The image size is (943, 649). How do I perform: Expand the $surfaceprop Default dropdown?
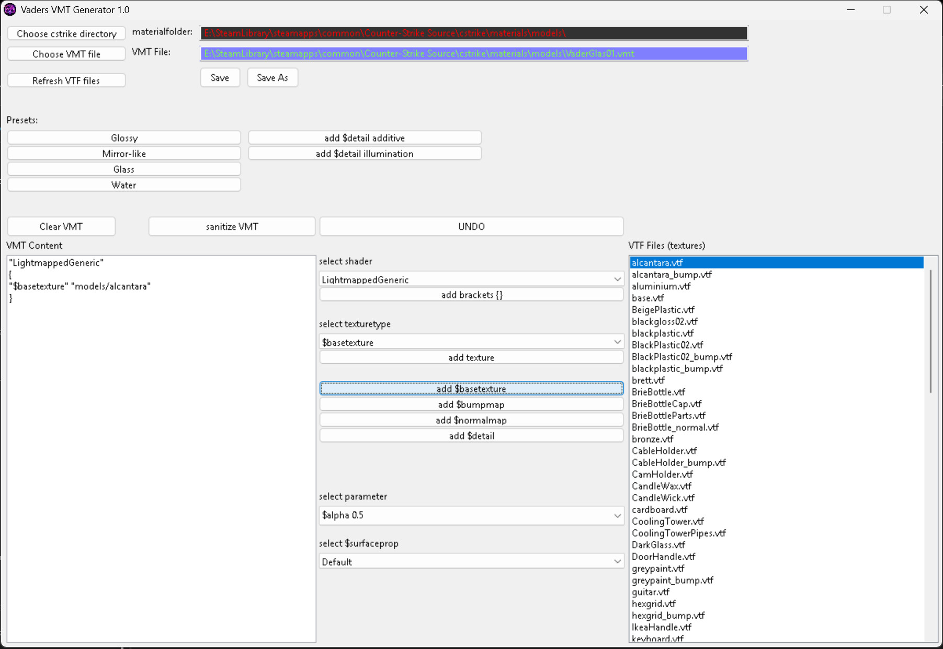[471, 562]
